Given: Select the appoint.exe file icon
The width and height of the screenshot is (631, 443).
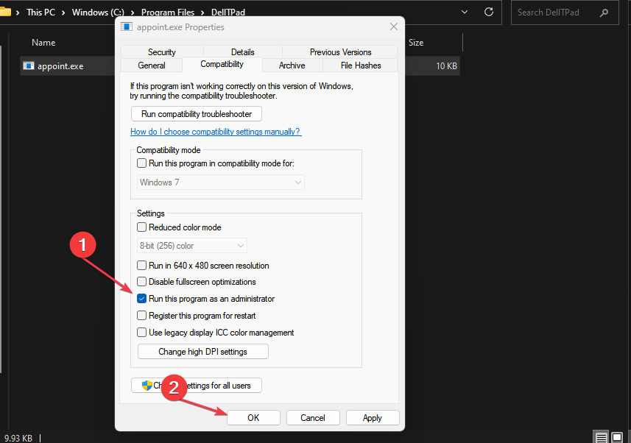Looking at the screenshot, I should [28, 65].
